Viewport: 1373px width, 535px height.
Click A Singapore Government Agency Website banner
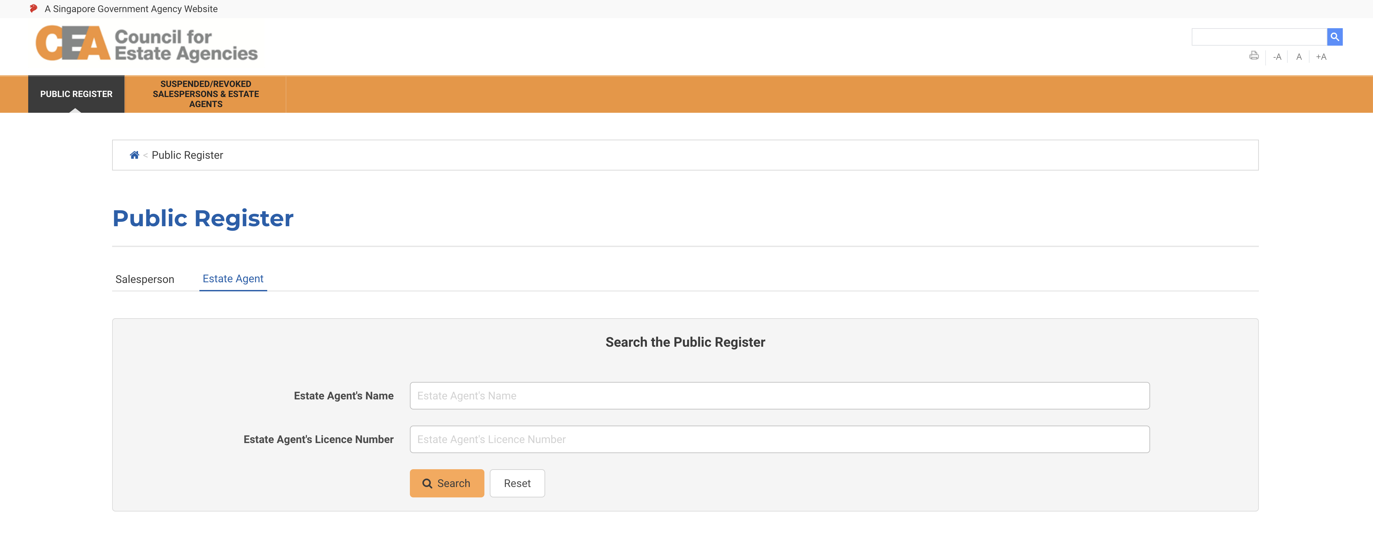click(x=131, y=8)
